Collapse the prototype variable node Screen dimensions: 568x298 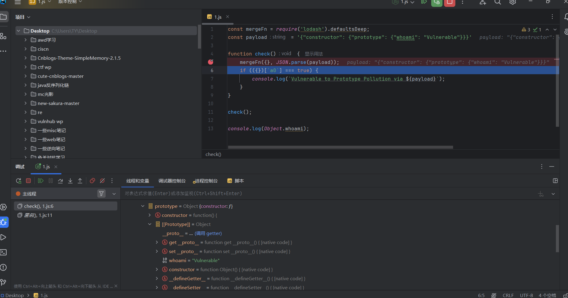(x=143, y=206)
